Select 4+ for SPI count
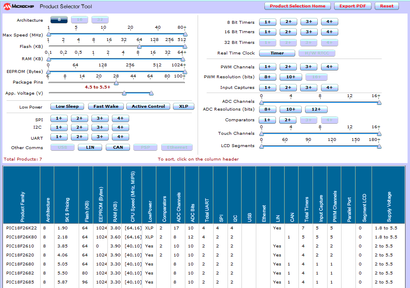 [x=120, y=118]
